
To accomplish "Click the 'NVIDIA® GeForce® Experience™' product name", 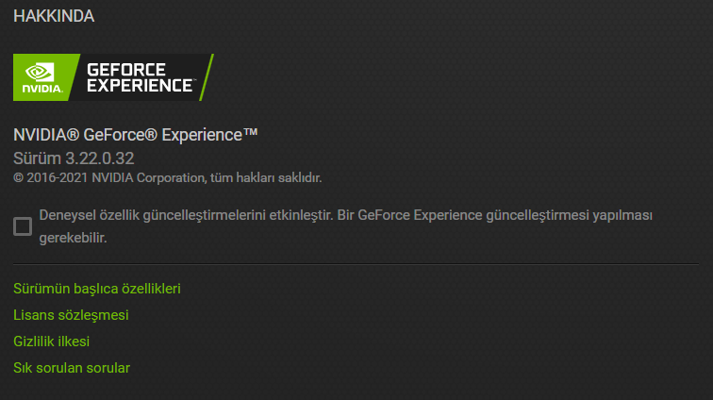I will coord(135,135).
